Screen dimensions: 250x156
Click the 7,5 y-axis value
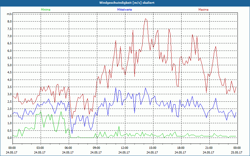pyautogui.click(x=10, y=29)
